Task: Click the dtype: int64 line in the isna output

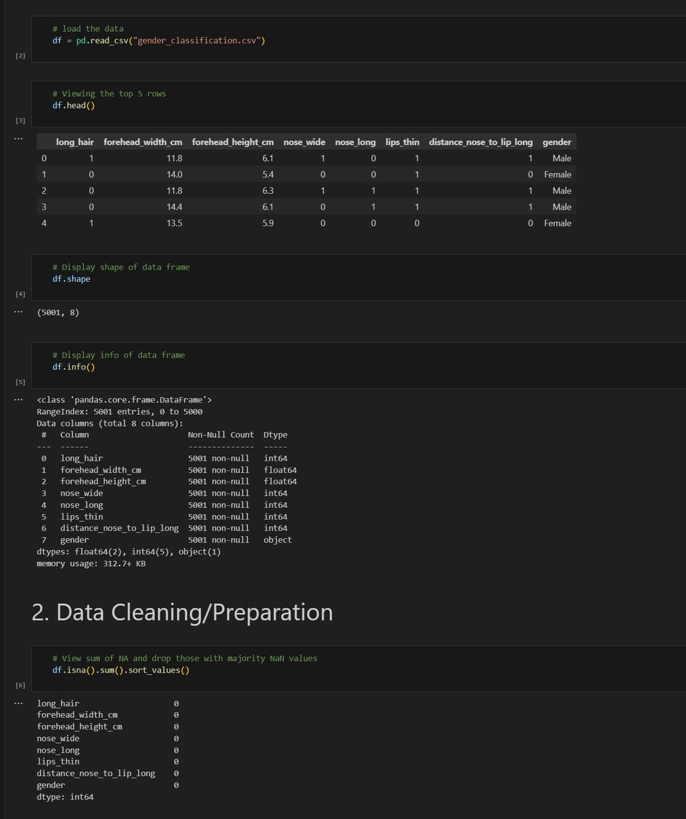Action: (65, 797)
